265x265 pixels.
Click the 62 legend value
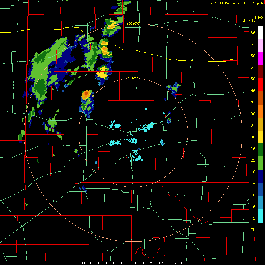pos(253,44)
